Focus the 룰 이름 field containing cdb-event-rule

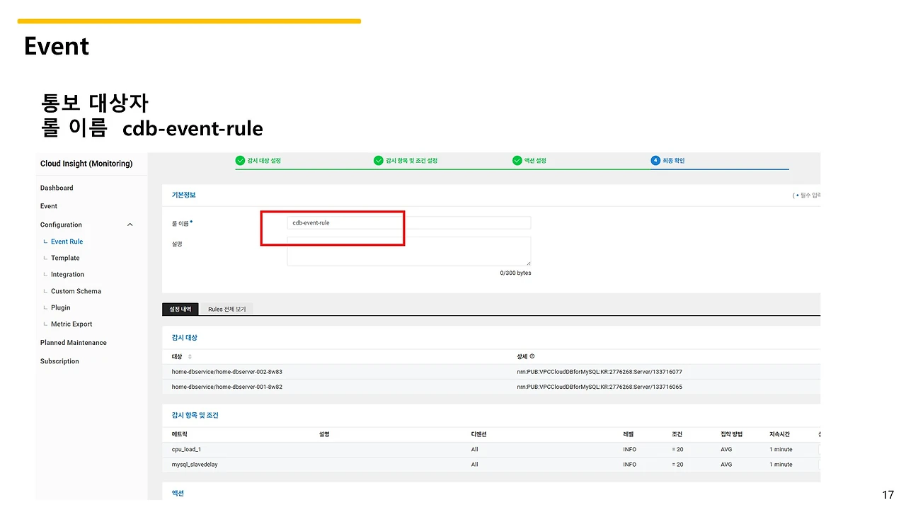point(409,222)
